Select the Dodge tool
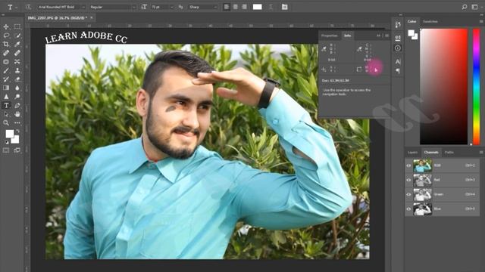 17,97
